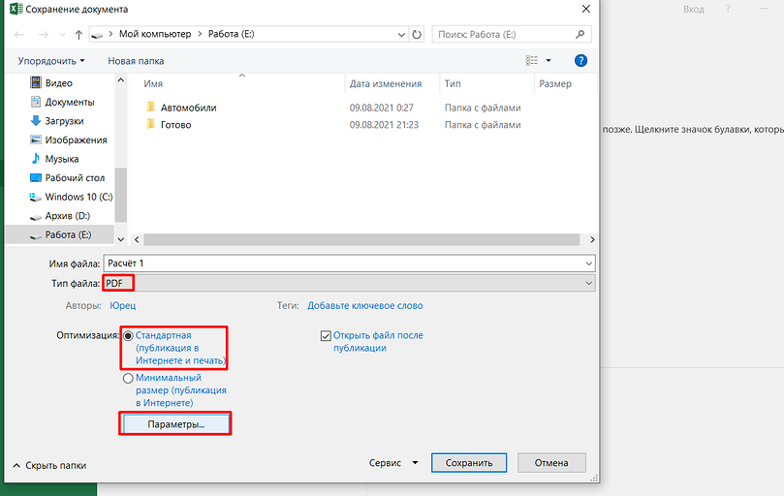This screenshot has height=496, width=784.
Task: Click the Сохранить button
Action: tap(469, 463)
